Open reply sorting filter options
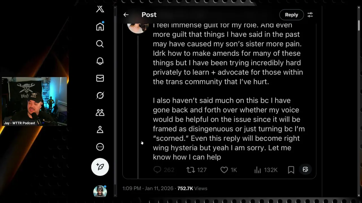 (x=310, y=15)
